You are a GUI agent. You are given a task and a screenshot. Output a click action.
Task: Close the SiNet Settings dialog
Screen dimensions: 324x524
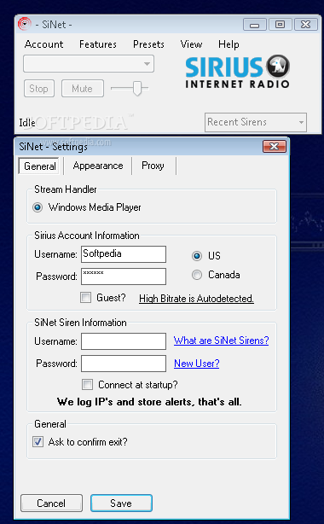275,147
